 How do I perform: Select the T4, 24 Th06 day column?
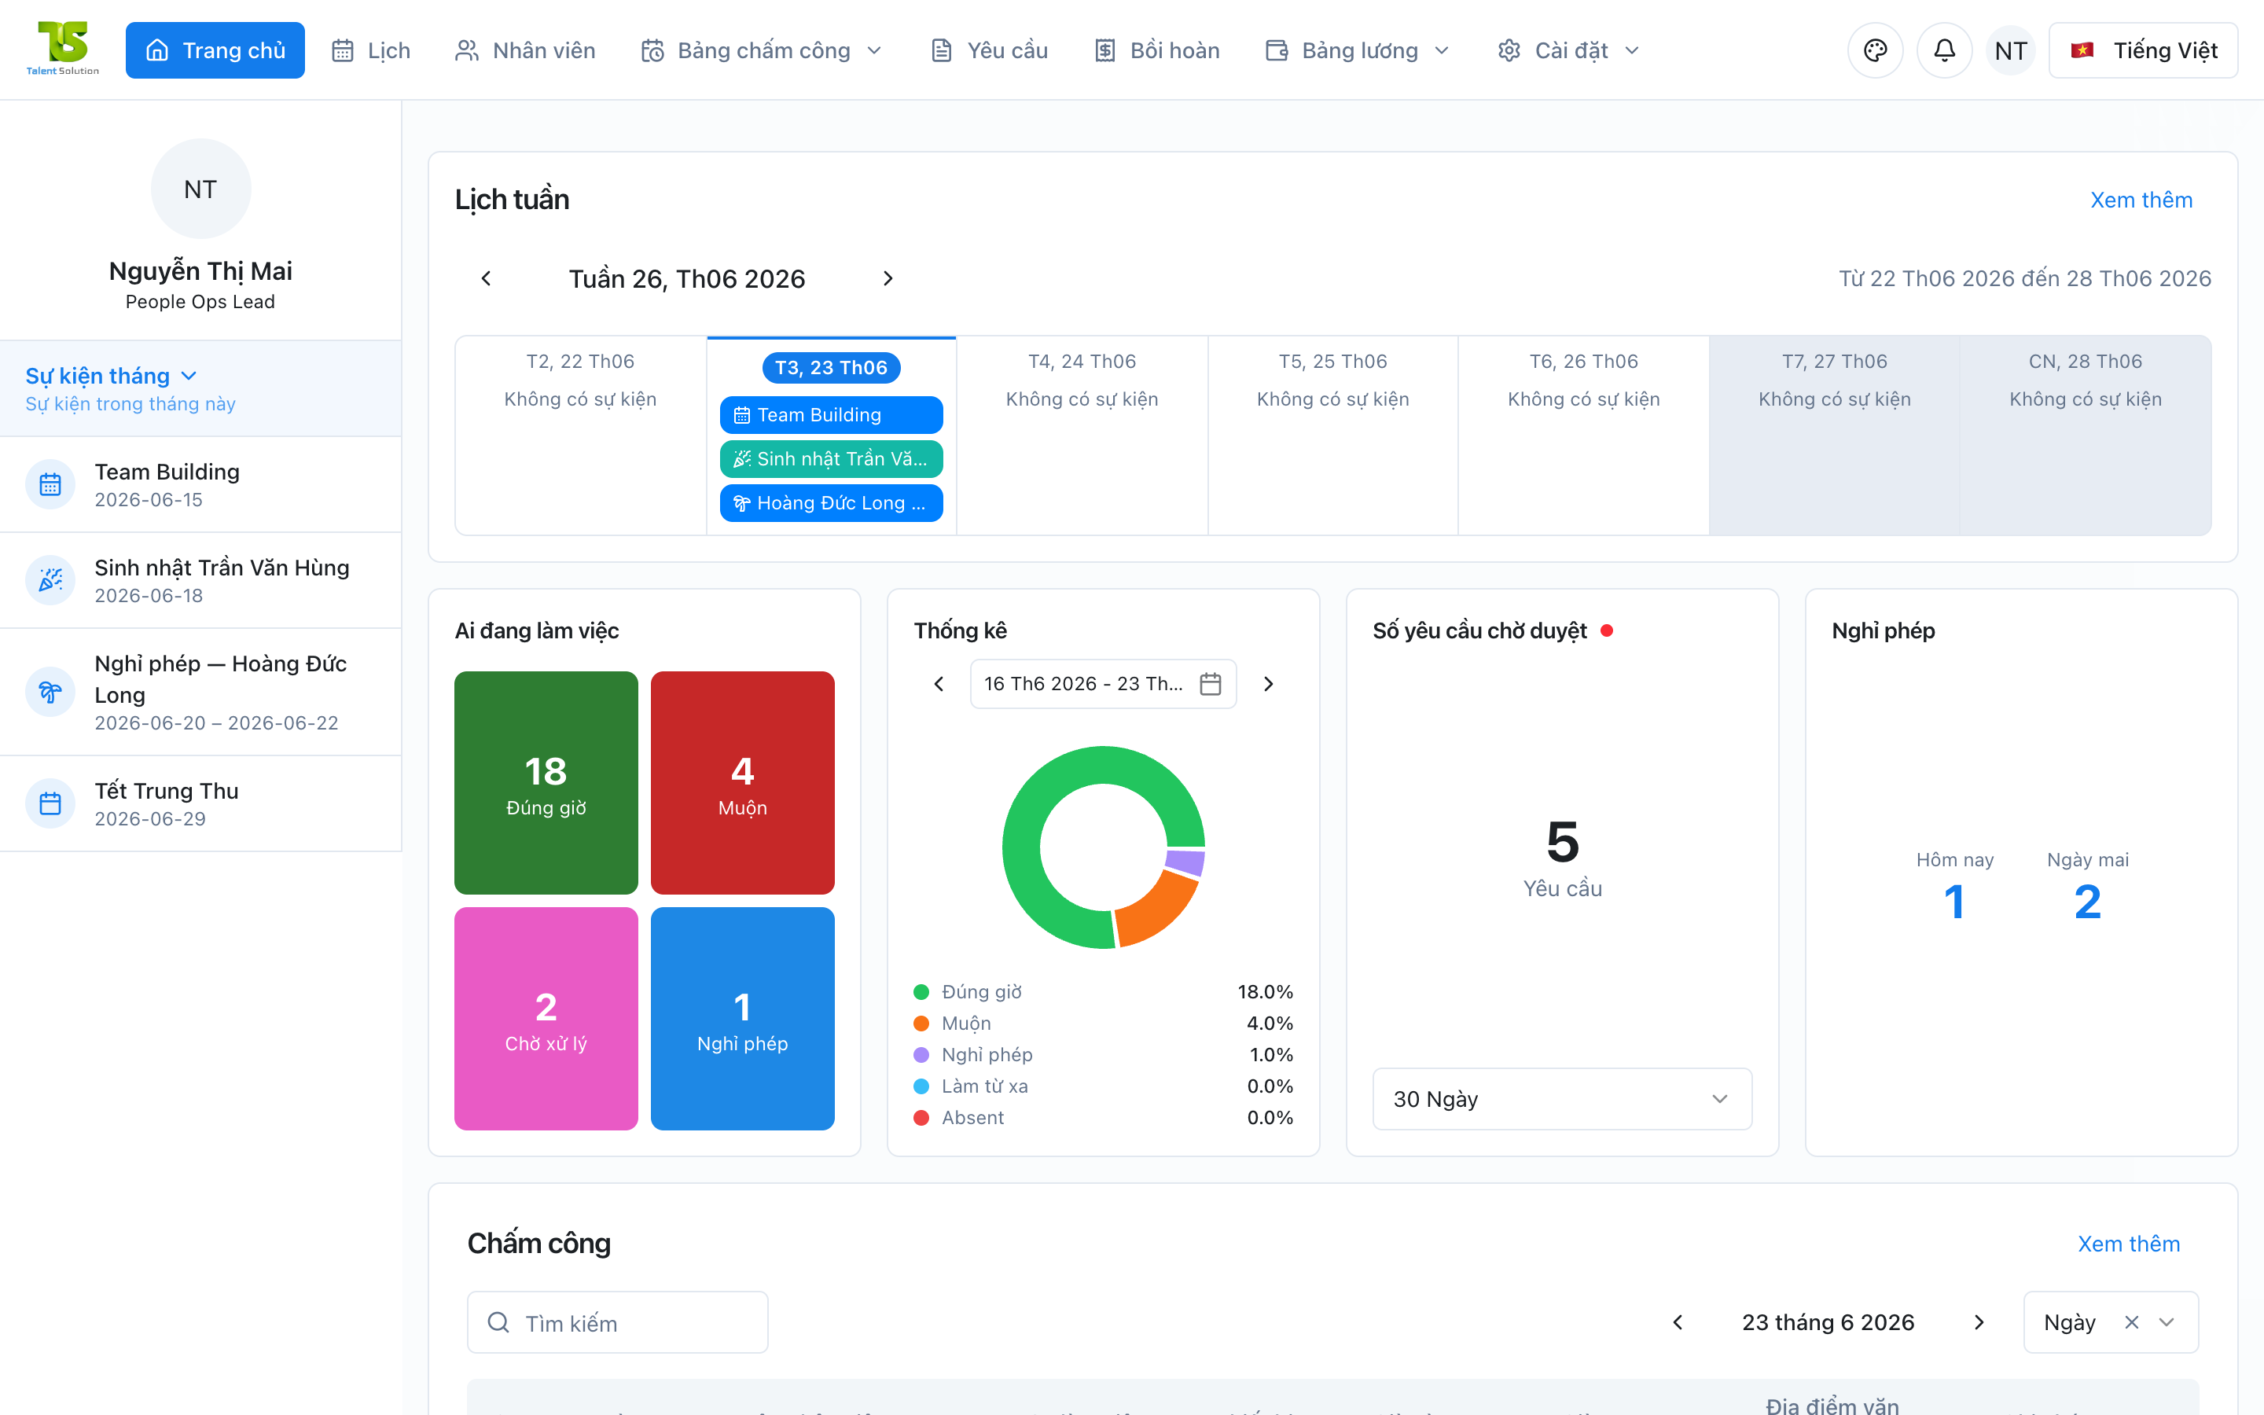[x=1082, y=436]
